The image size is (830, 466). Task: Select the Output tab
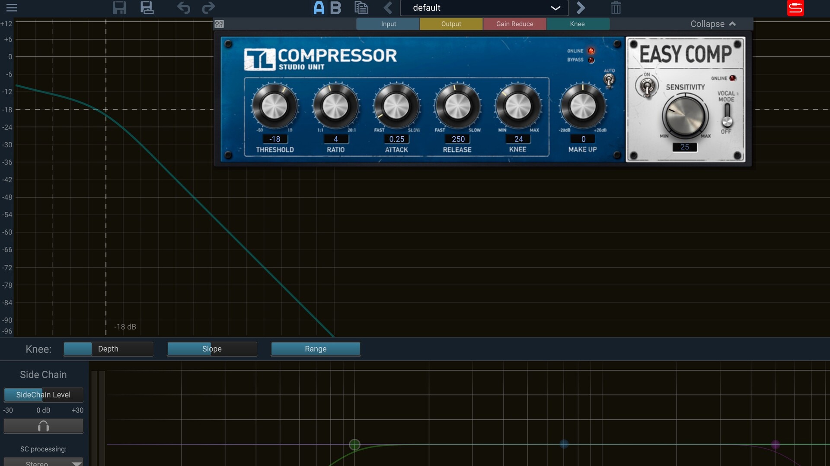coord(451,24)
